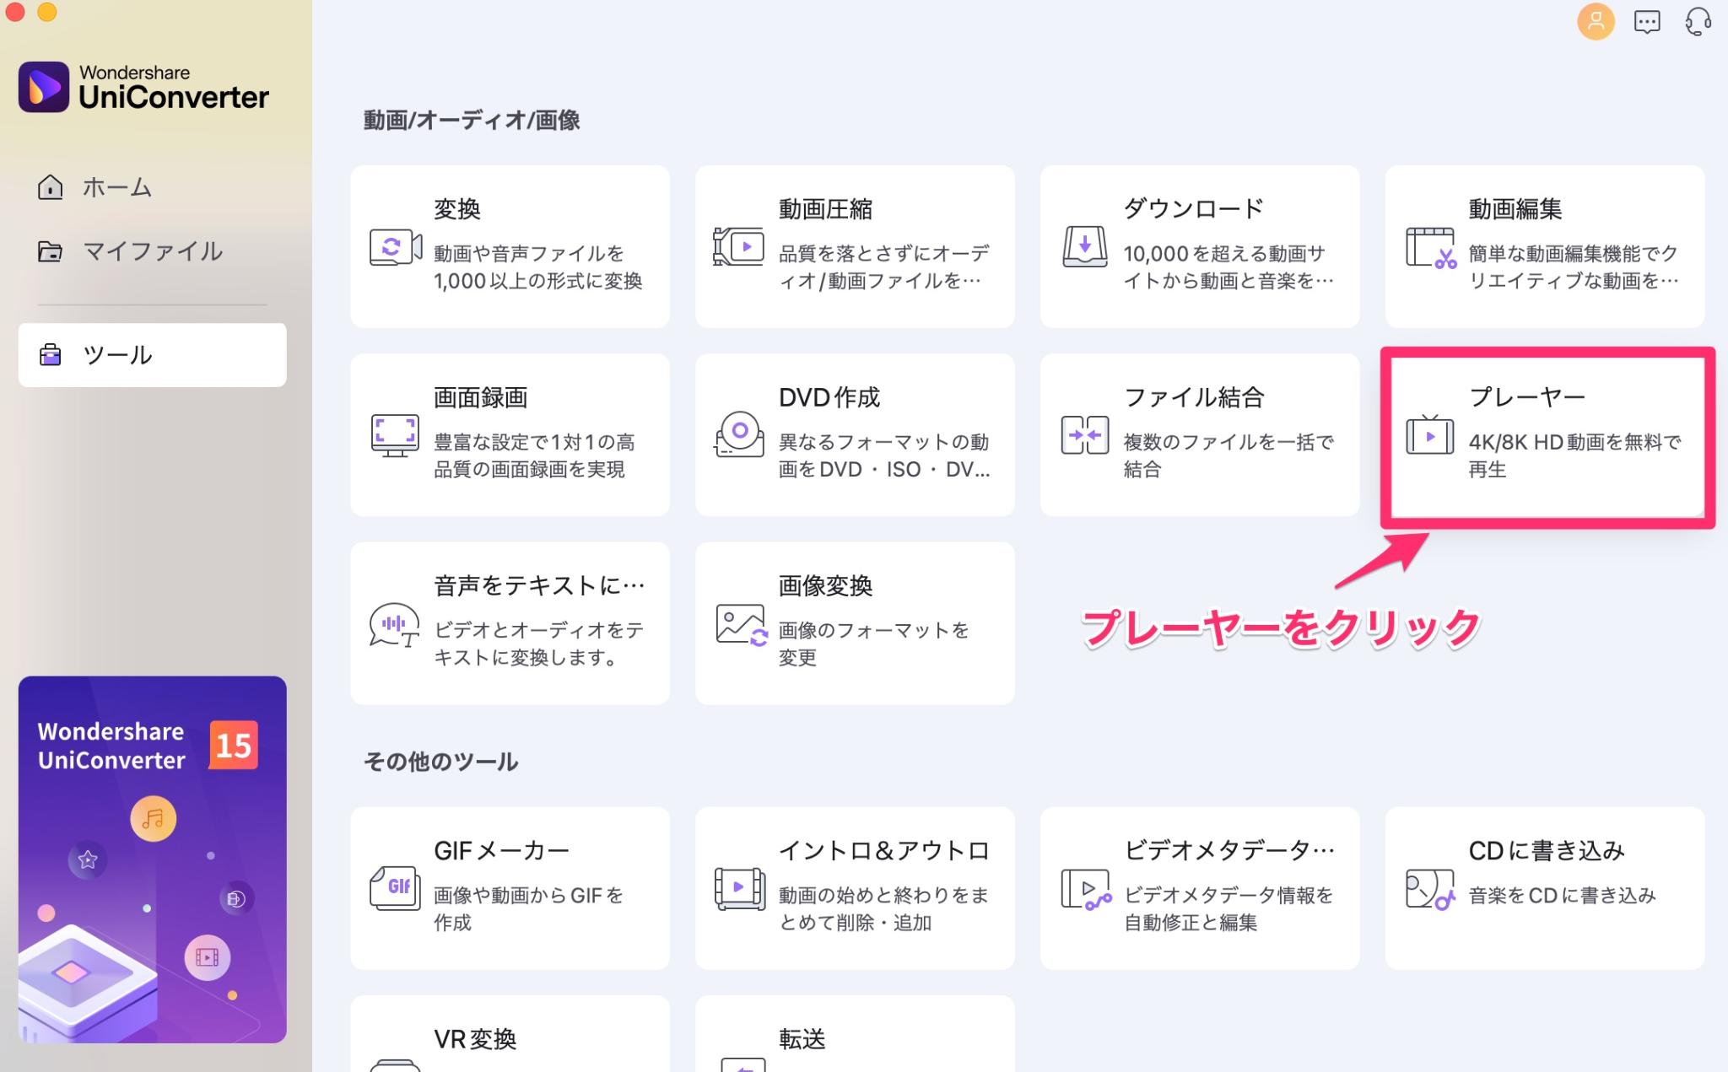Open the 音声をテキストに card
1728x1072 pixels.
[510, 623]
